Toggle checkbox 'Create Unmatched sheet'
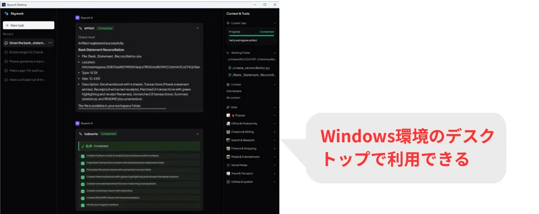539x214 pixels. 83,184
